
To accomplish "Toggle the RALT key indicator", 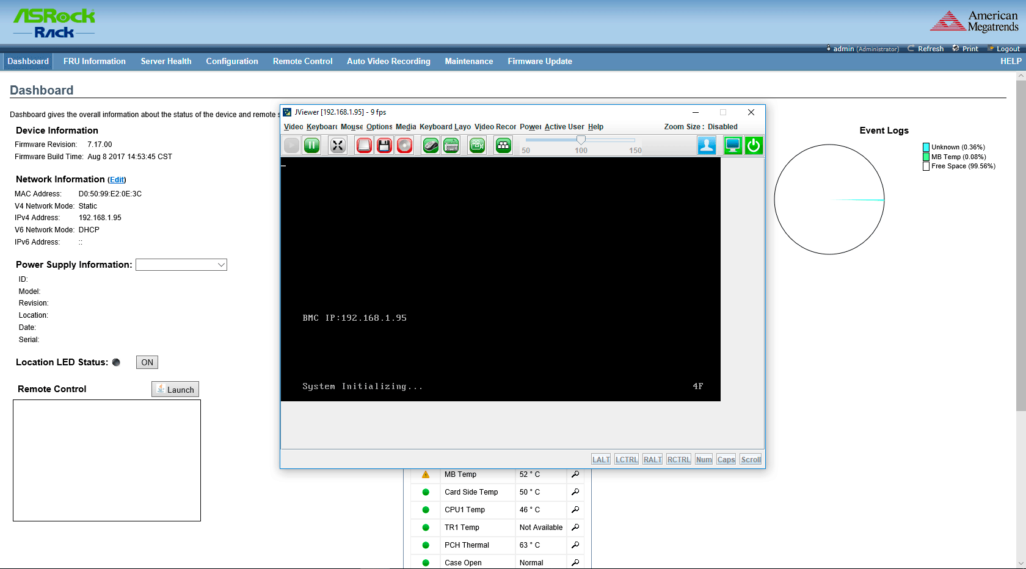I will [x=652, y=460].
